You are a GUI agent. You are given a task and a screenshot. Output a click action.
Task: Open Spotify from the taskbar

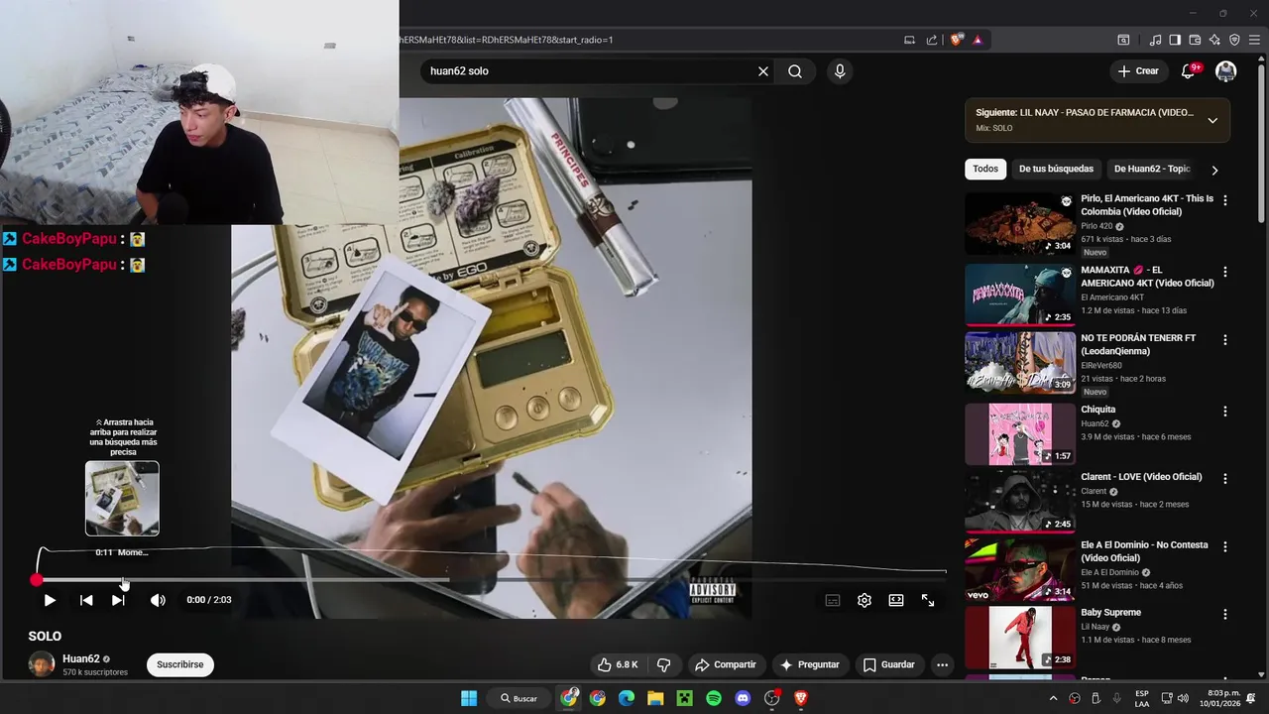(714, 698)
